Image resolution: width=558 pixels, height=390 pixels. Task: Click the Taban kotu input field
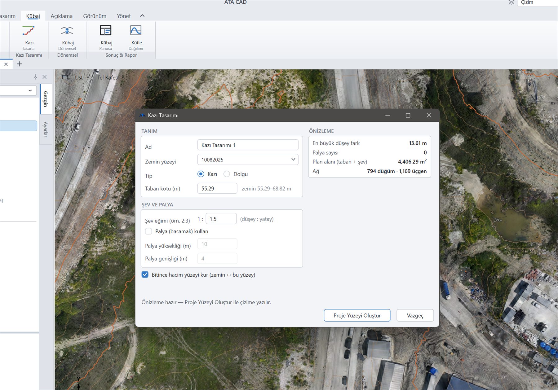[x=217, y=188]
